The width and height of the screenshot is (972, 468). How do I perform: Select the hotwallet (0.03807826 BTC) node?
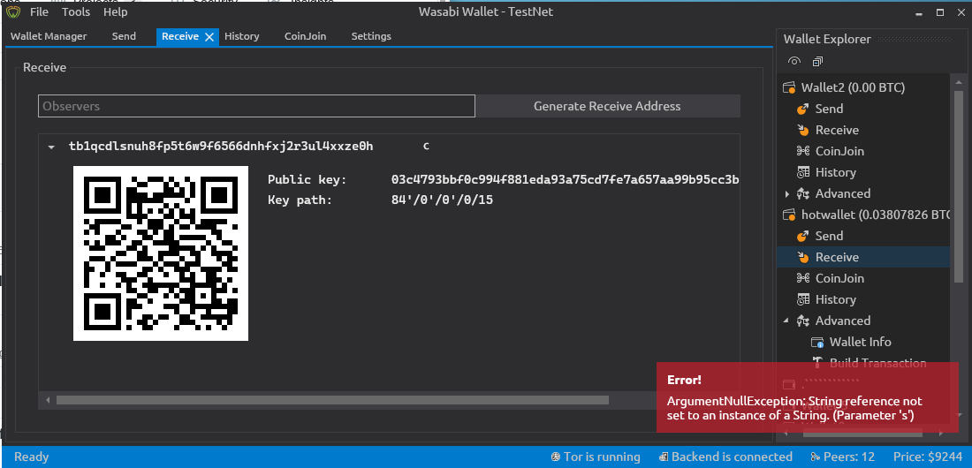pos(876,215)
